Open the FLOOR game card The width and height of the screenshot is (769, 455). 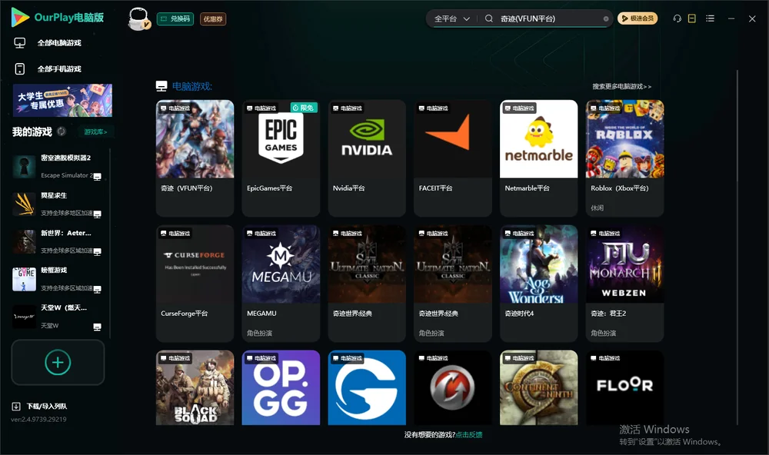click(x=624, y=387)
